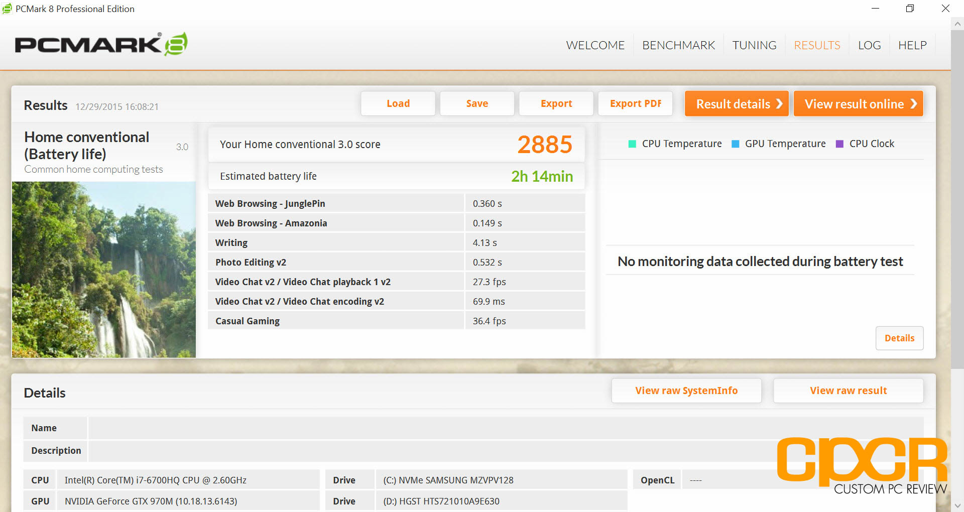
Task: Click the scrollbar down arrow
Action: pyautogui.click(x=957, y=505)
